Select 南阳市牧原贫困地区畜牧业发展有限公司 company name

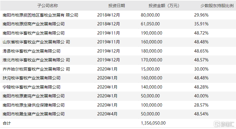[x=40, y=15]
